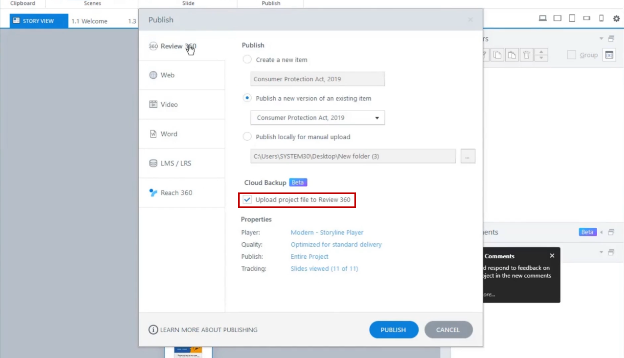The width and height of the screenshot is (624, 358).
Task: Switch to desktop preview device icon
Action: tap(543, 18)
